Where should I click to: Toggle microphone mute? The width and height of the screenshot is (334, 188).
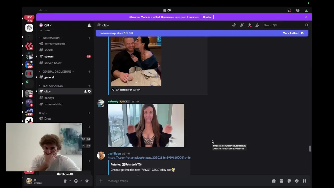(x=65, y=181)
